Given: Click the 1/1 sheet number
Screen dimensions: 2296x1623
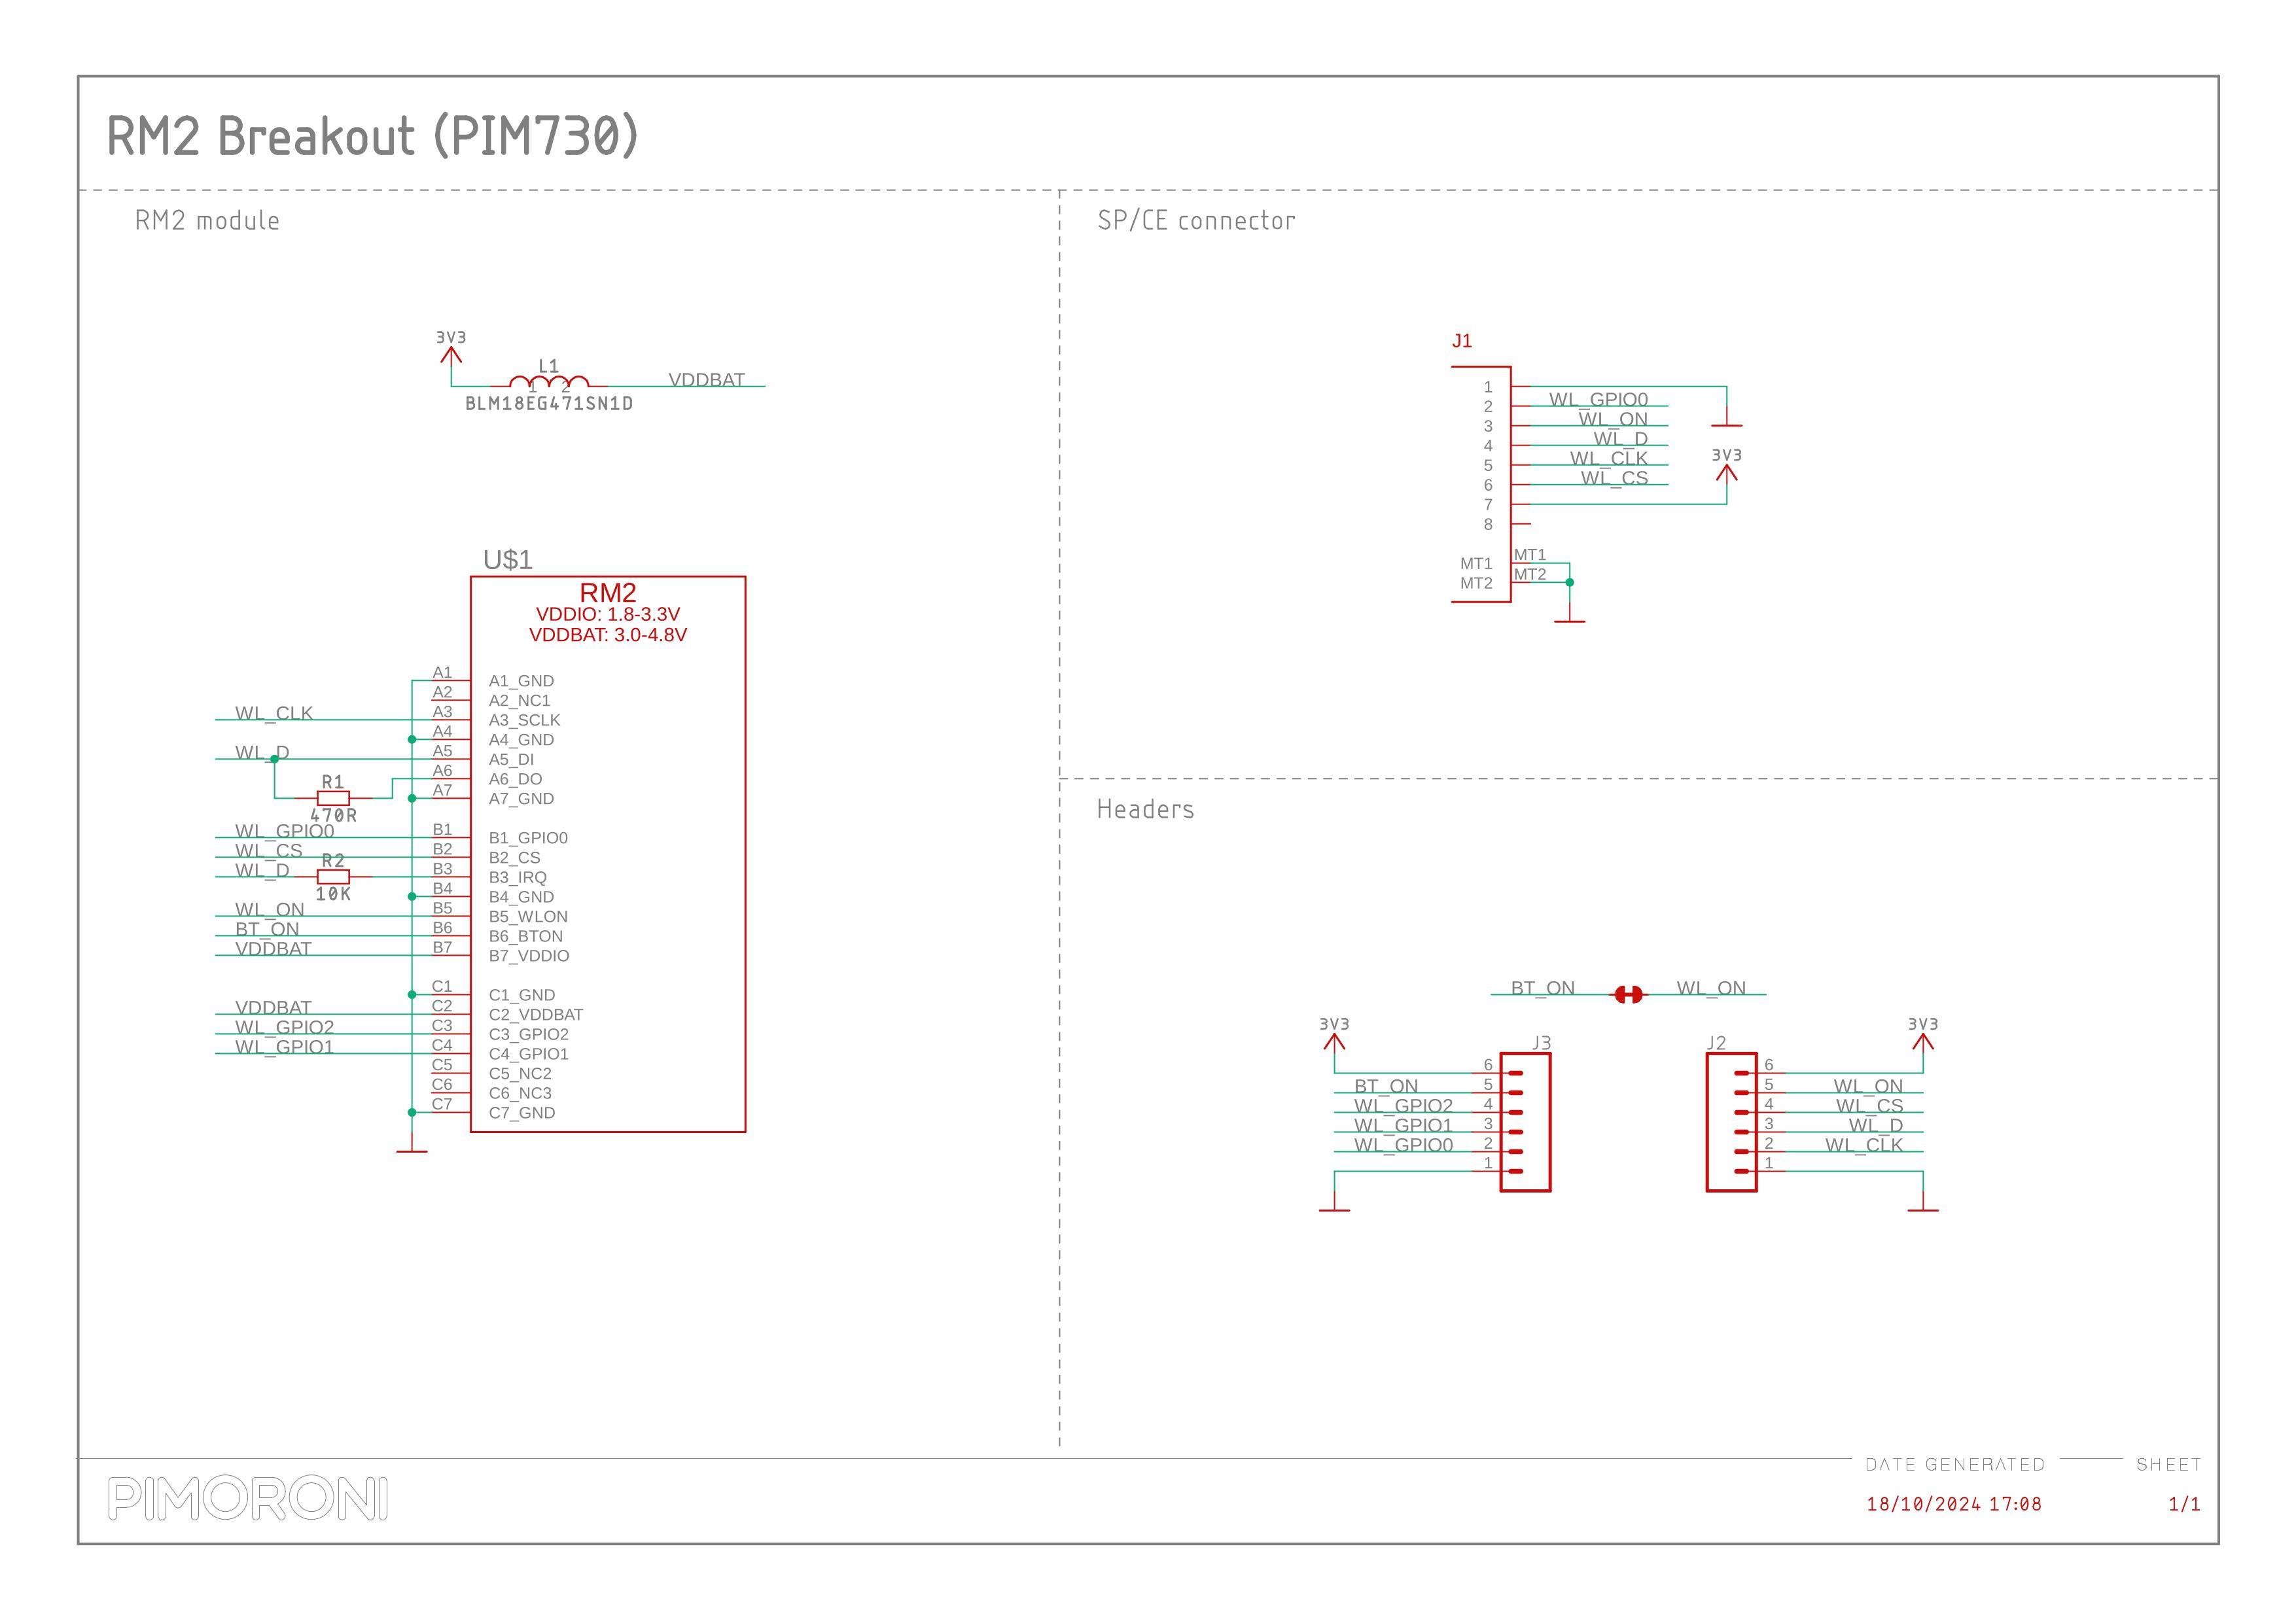Looking at the screenshot, I should (2184, 1504).
